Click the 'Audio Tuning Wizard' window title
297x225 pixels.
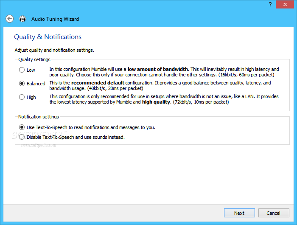(55, 19)
